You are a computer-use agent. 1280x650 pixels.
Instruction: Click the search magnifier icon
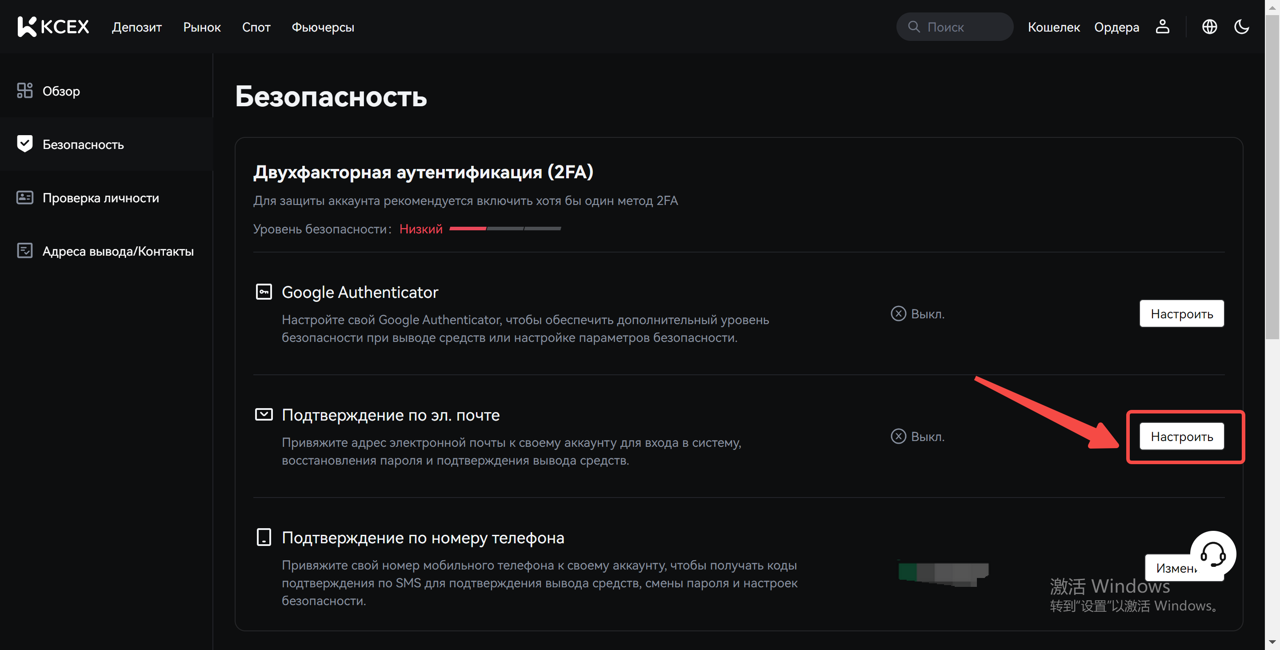[x=914, y=27]
